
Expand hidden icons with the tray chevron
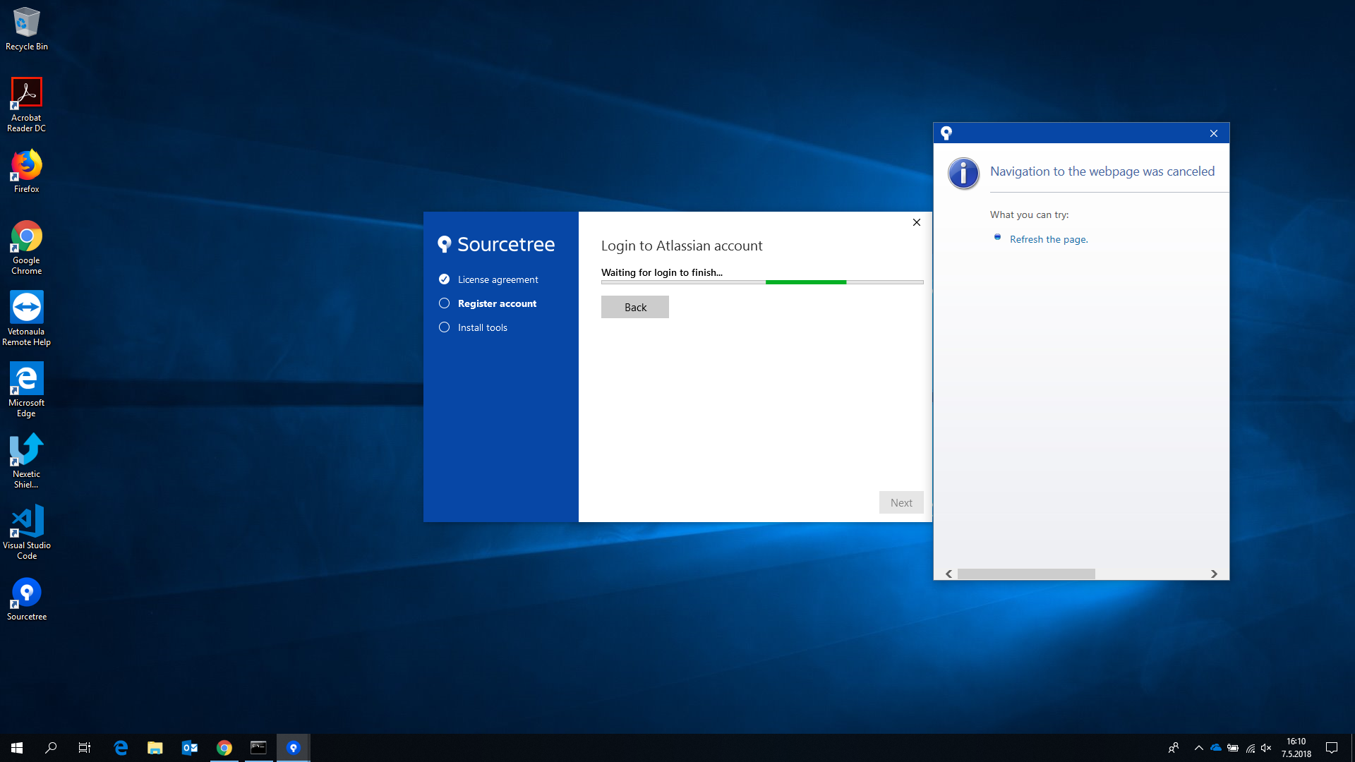click(x=1198, y=747)
